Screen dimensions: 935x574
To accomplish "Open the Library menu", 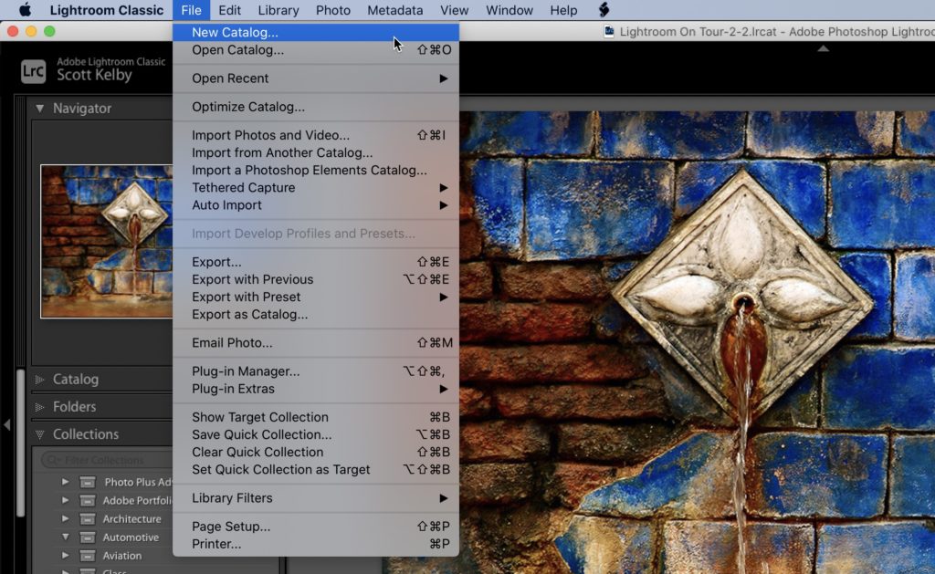I will (x=278, y=10).
